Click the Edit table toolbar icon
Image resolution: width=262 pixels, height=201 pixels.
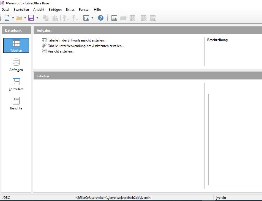click(x=132, y=18)
